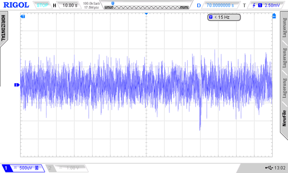This screenshot has height=173, width=288.
Task: Click the rising edge trigger slope icon
Action: pos(254,5)
